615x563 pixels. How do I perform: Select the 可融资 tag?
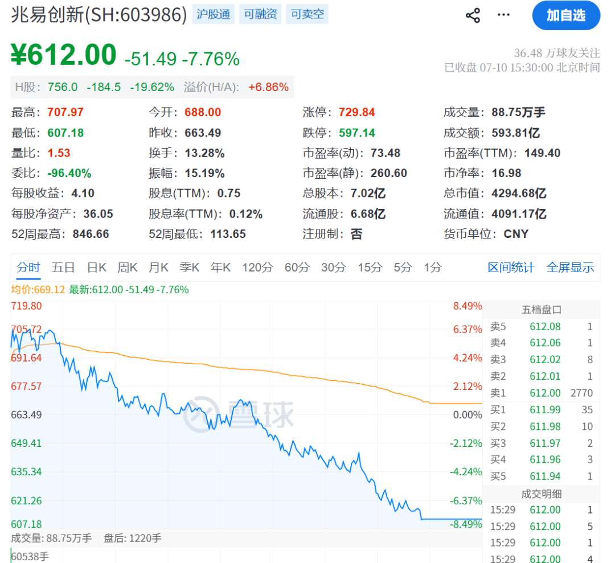[260, 14]
